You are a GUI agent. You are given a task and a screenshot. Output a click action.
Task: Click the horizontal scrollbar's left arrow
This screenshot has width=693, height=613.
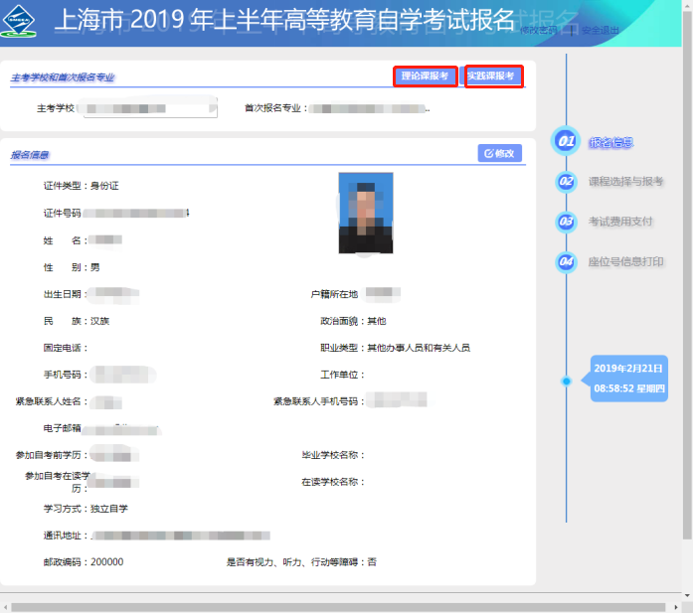[x=6, y=606]
